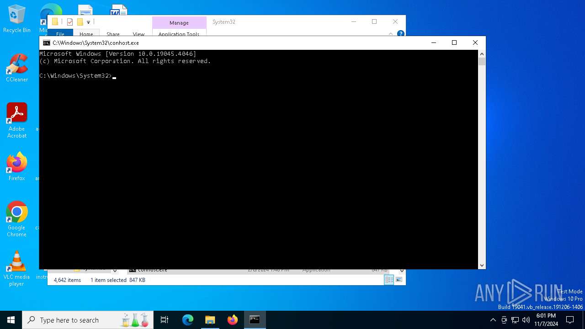Minimize the System32 Explorer window

pos(353,21)
